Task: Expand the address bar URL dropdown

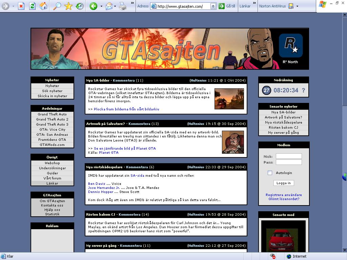Action: pos(213,6)
